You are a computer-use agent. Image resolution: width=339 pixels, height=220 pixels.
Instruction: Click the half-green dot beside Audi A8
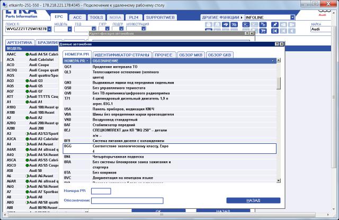click(27, 197)
